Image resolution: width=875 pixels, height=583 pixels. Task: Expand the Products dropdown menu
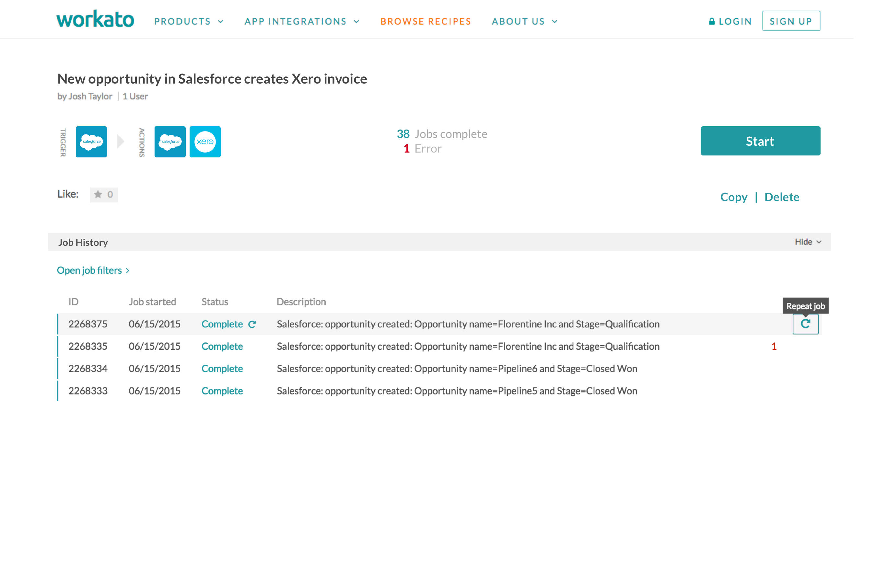pos(189,22)
